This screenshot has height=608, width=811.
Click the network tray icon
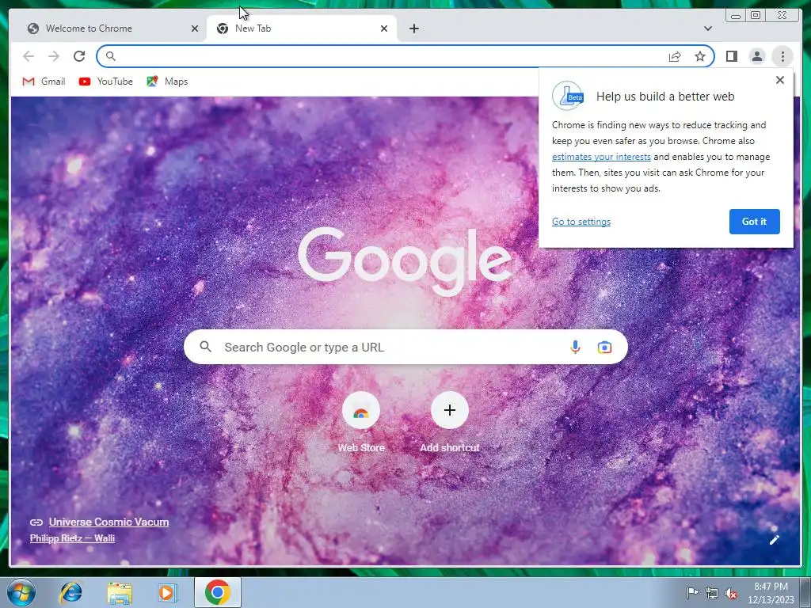(712, 593)
